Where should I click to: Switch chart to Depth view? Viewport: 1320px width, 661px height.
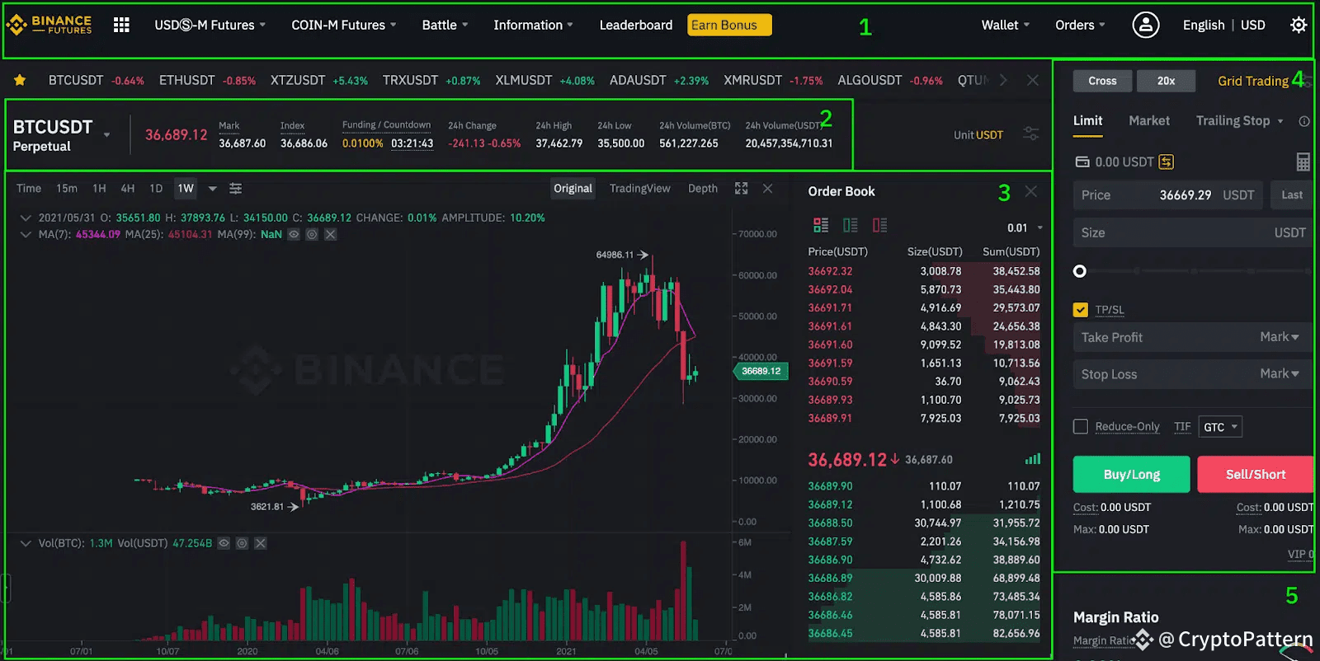(702, 189)
